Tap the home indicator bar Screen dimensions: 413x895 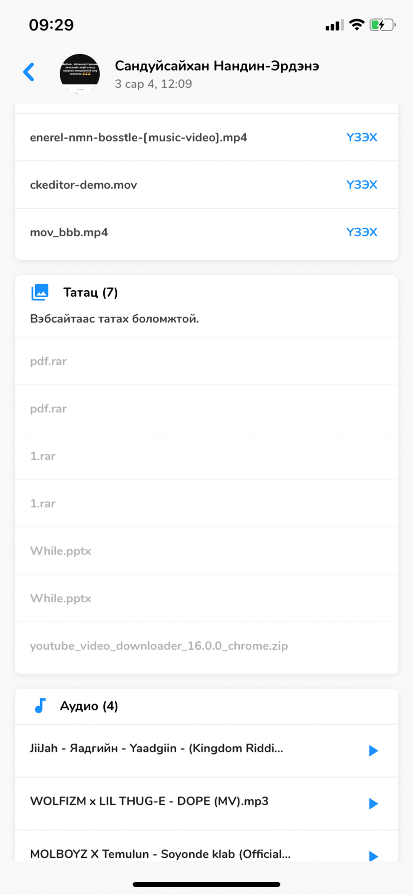coord(206,884)
